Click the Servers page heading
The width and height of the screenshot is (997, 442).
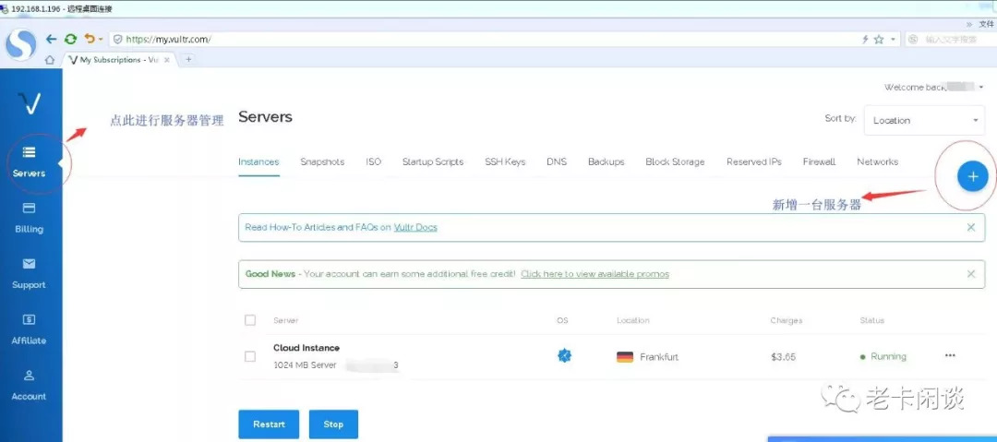click(265, 117)
